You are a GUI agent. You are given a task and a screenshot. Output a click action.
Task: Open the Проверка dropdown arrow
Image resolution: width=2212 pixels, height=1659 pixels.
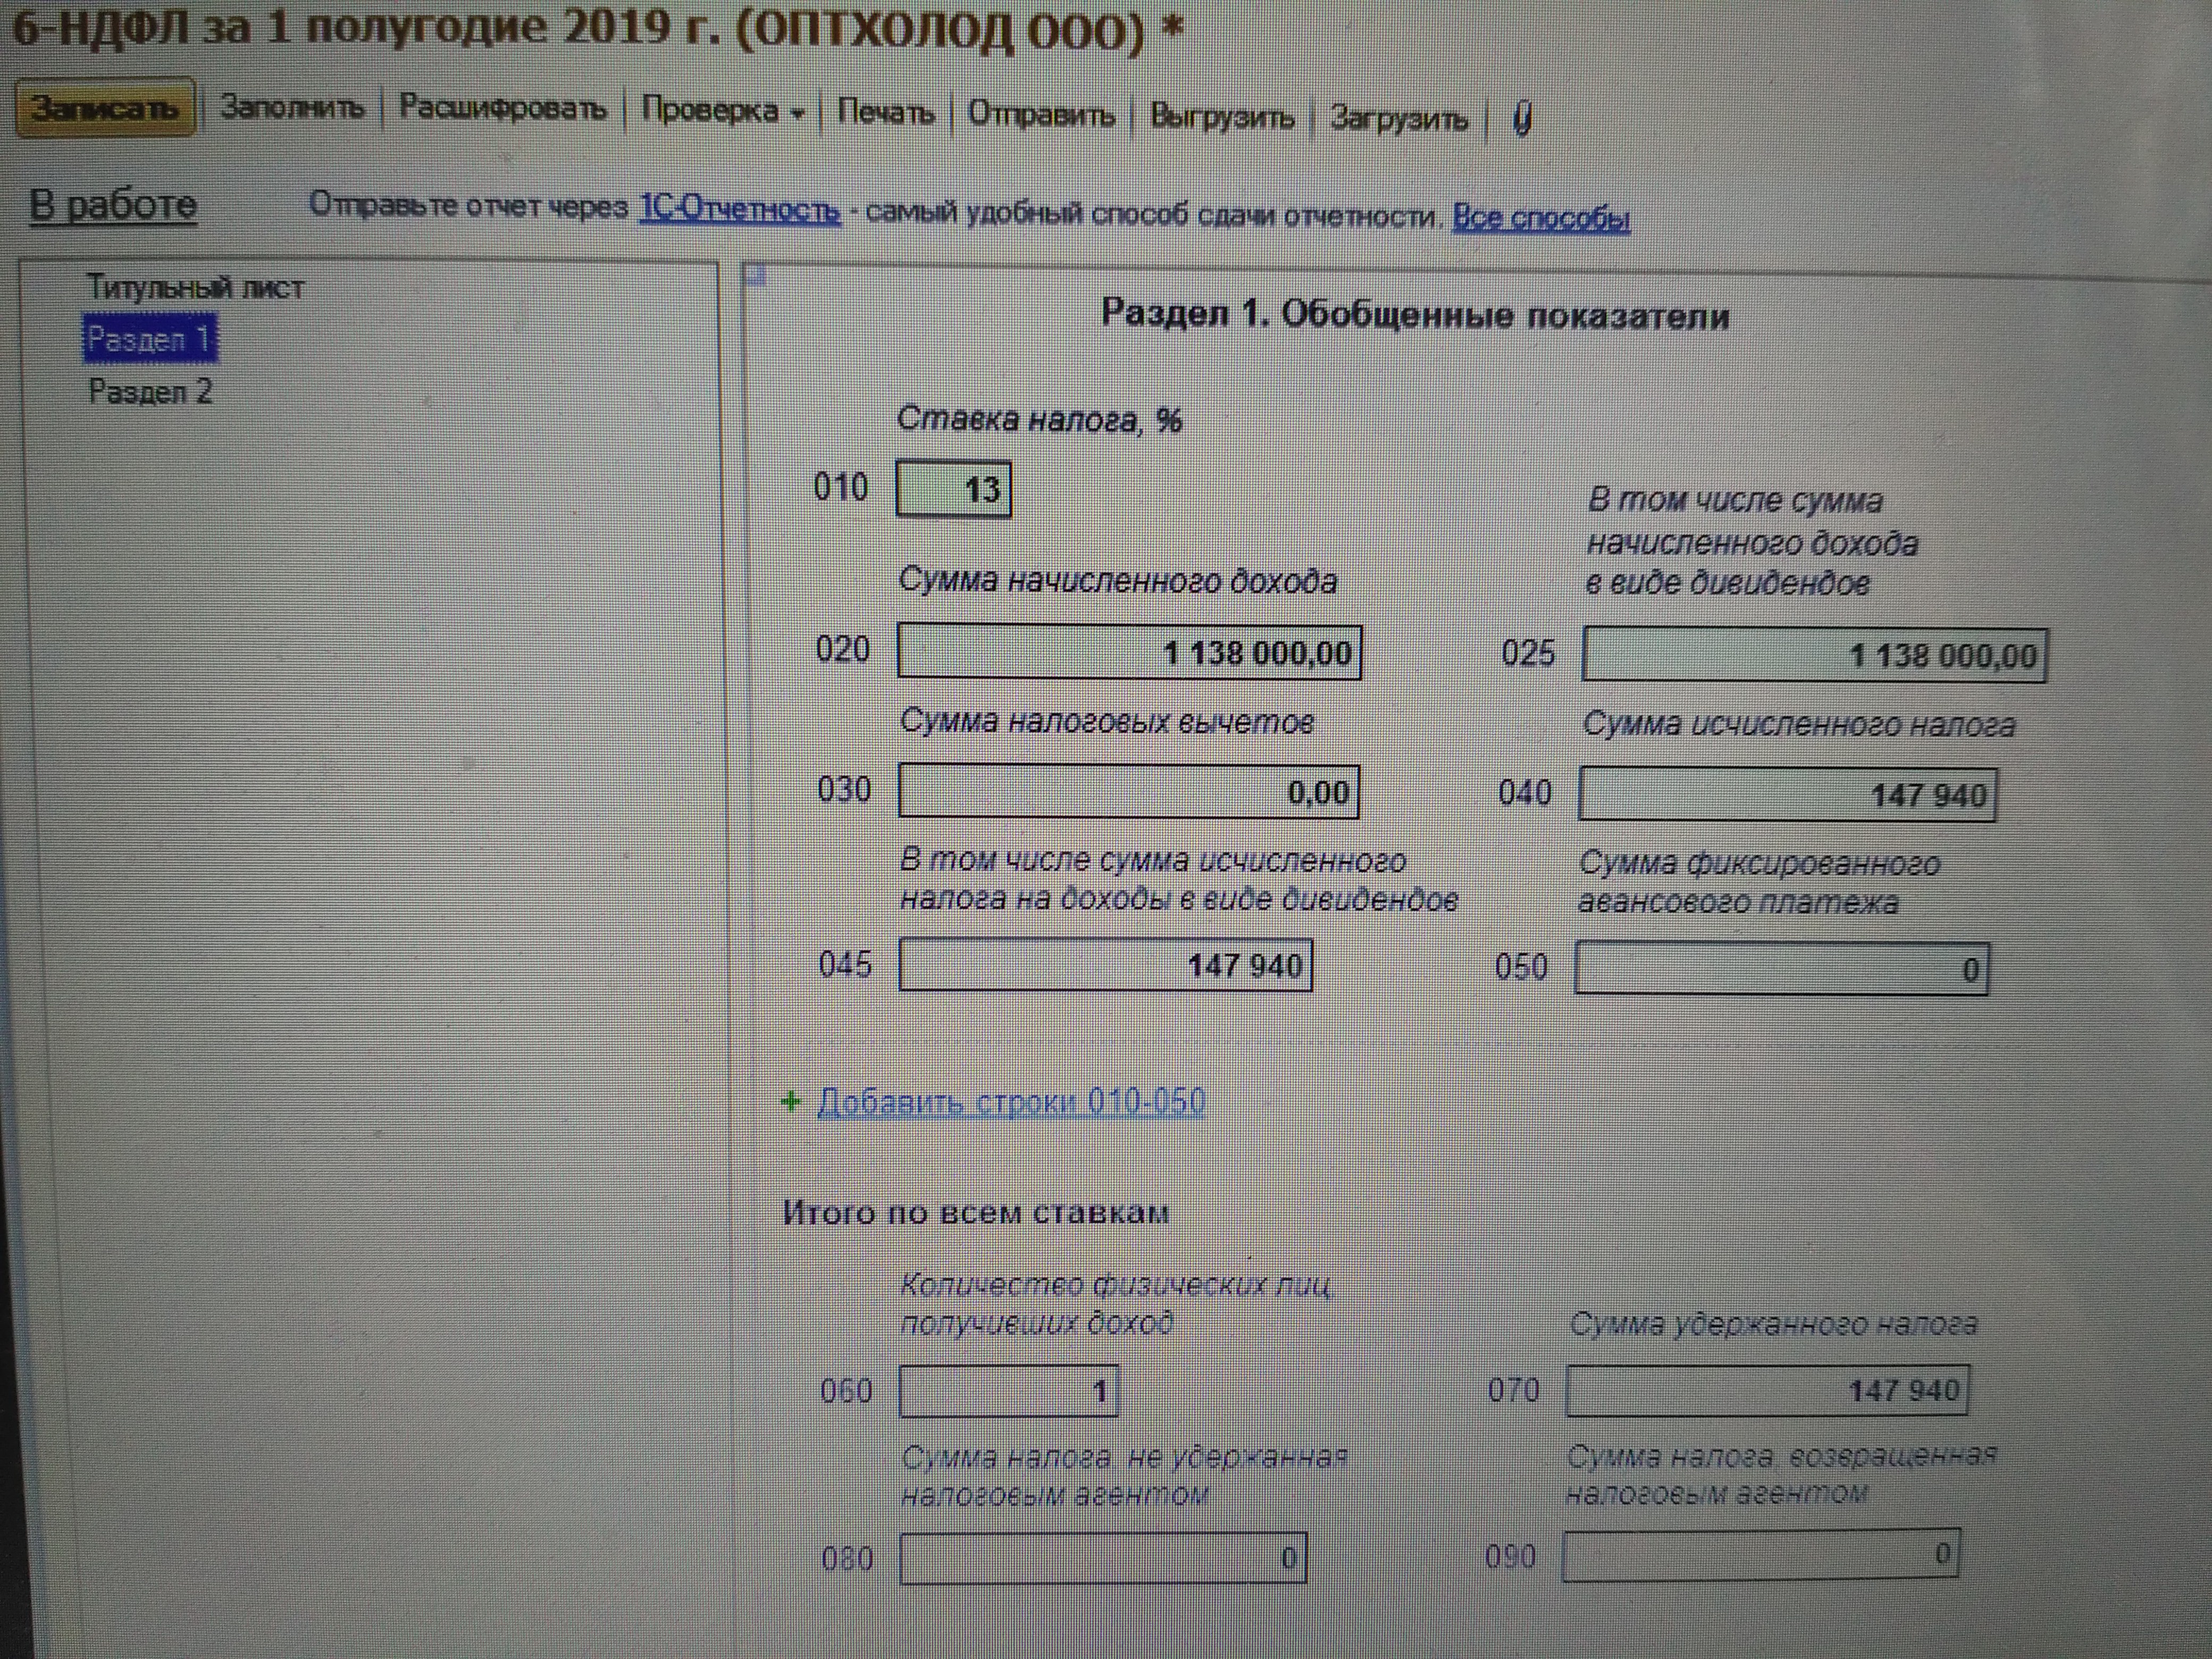point(797,114)
